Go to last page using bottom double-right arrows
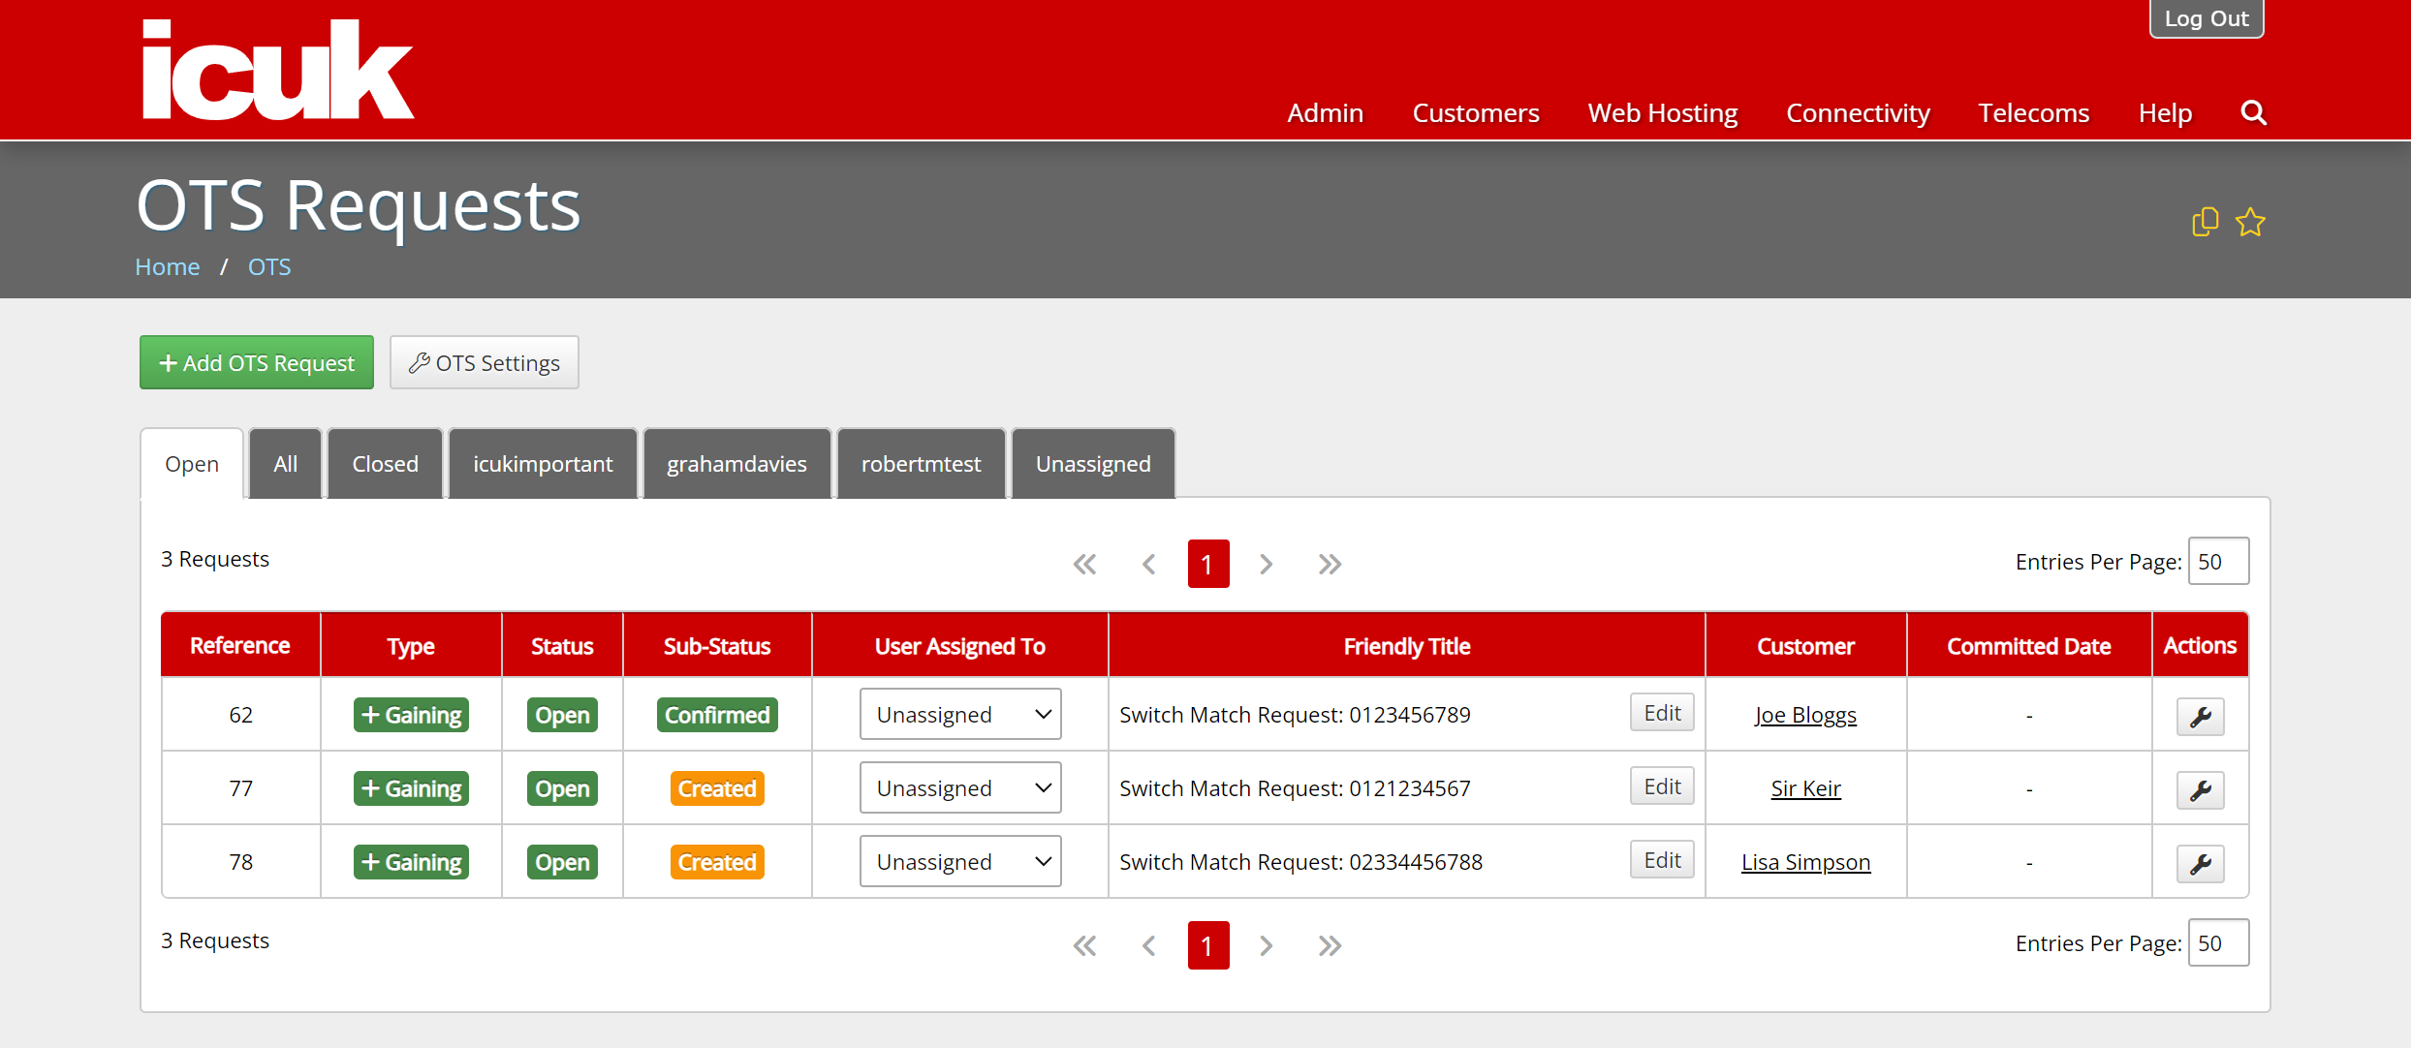This screenshot has width=2411, height=1048. coord(1330,945)
